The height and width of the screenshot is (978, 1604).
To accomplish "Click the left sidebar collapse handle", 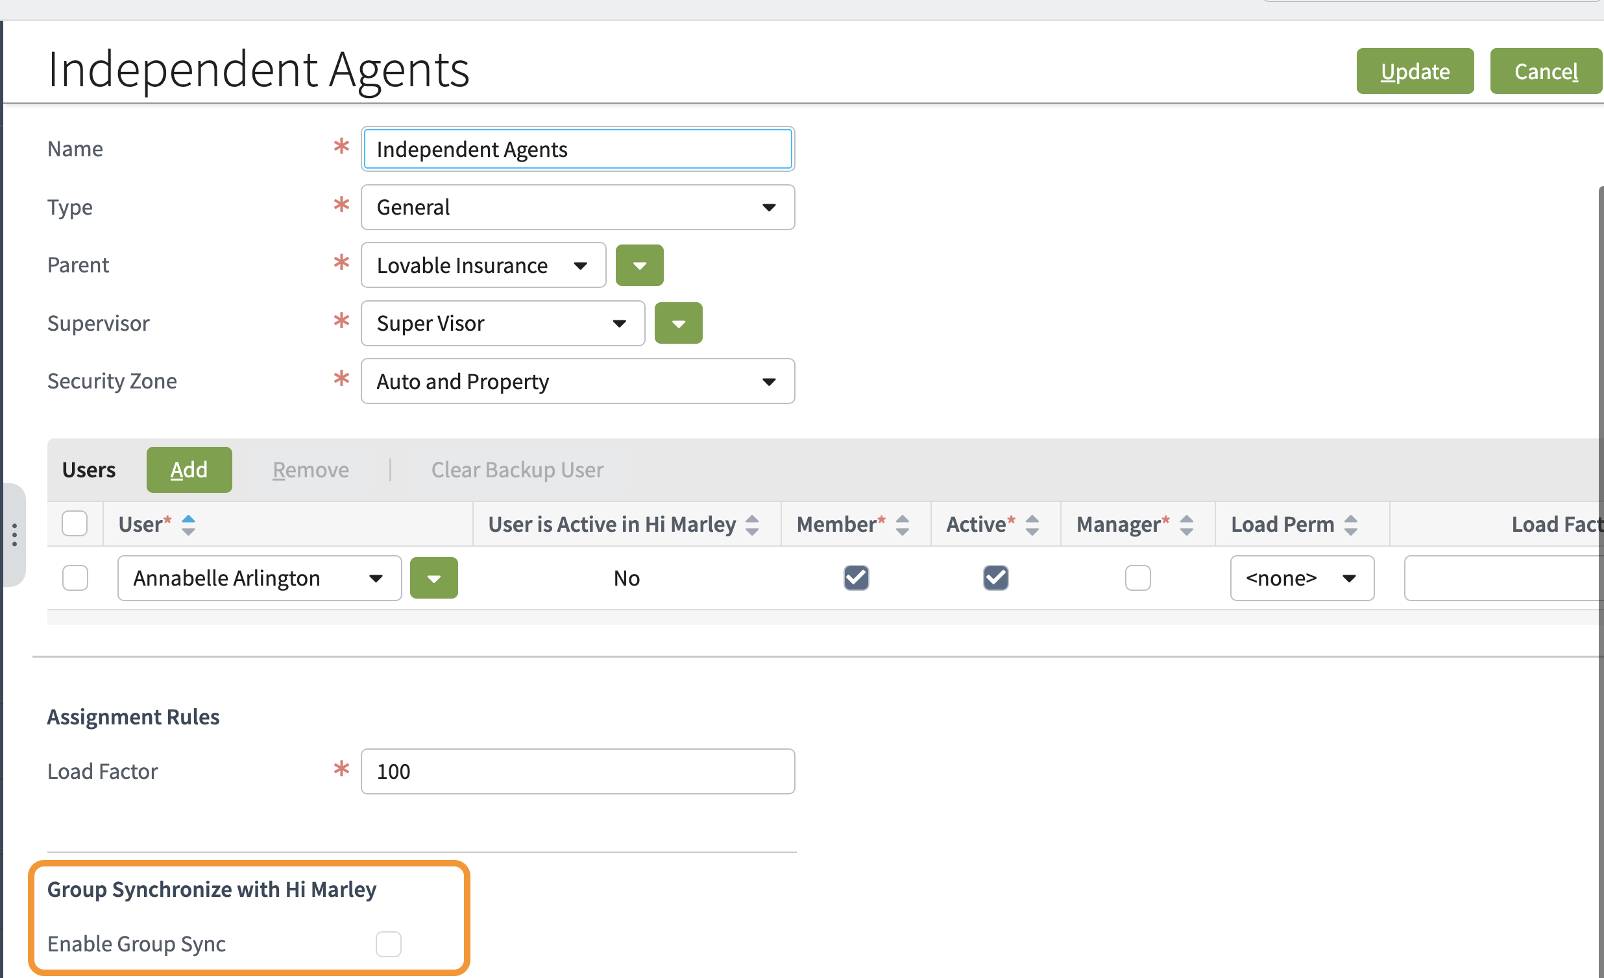I will pos(14,535).
